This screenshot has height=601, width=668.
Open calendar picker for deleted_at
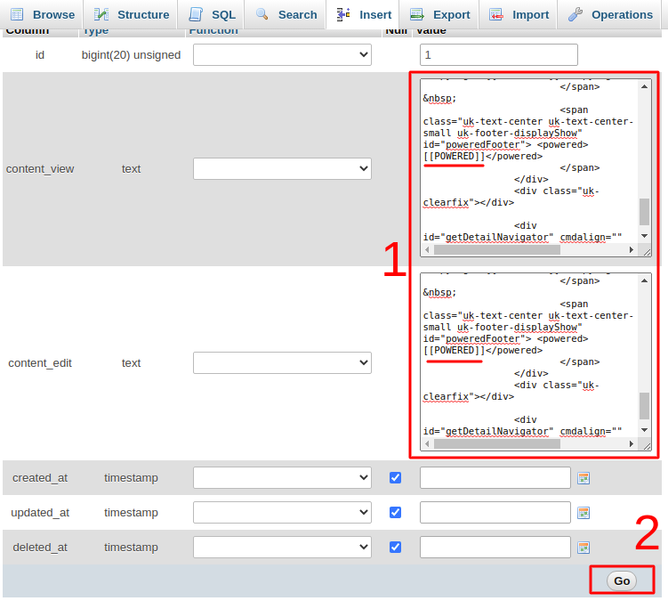(x=583, y=548)
